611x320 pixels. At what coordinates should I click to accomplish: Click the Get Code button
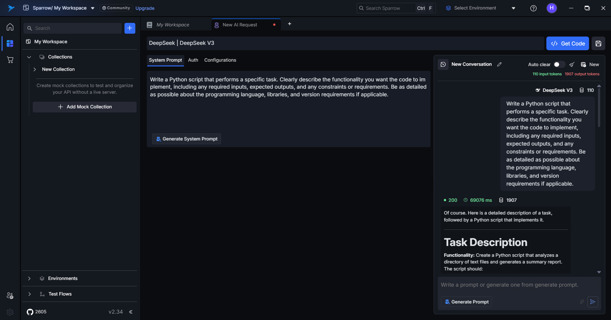click(x=567, y=44)
